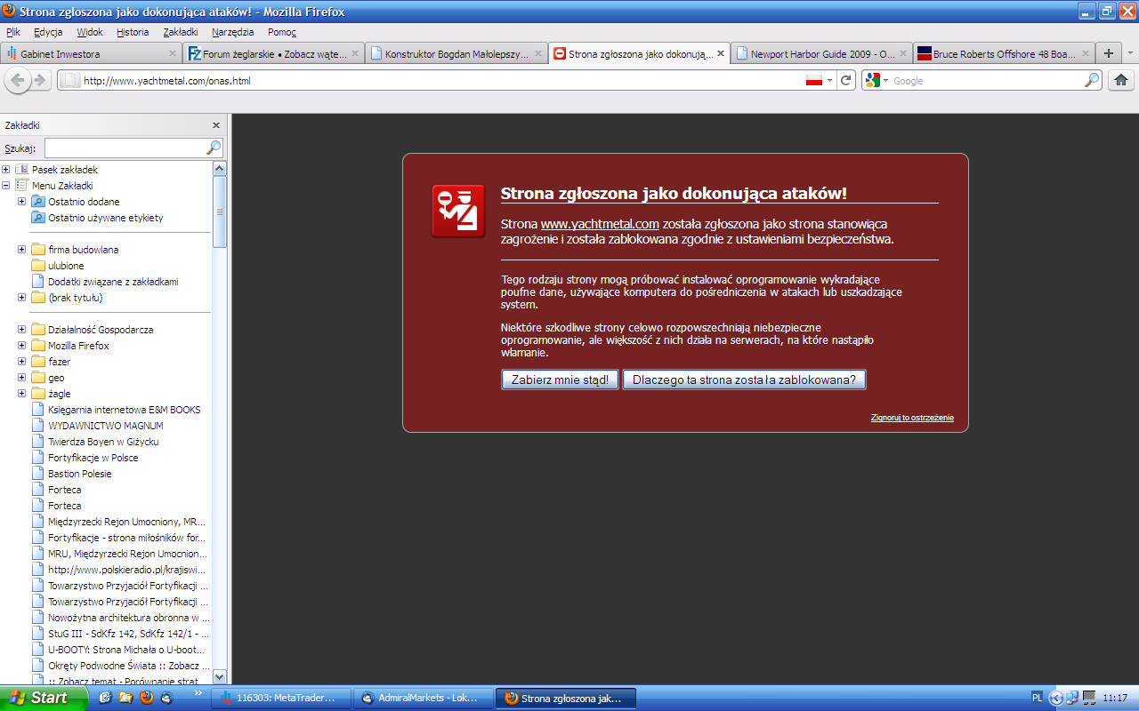Open AdmiralMarkets taskbar window button
1139x711 pixels.
click(x=423, y=699)
